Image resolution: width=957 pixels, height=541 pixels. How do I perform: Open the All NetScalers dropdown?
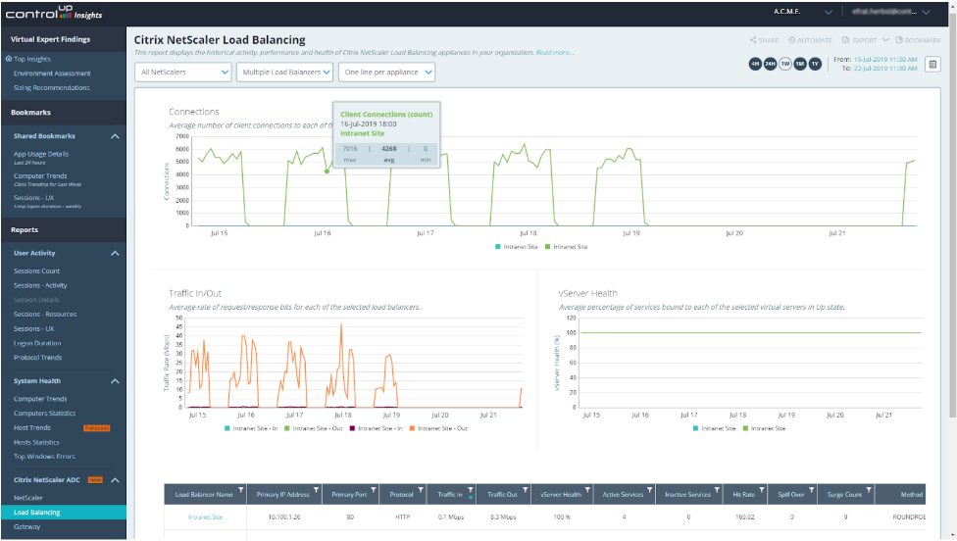click(x=183, y=72)
